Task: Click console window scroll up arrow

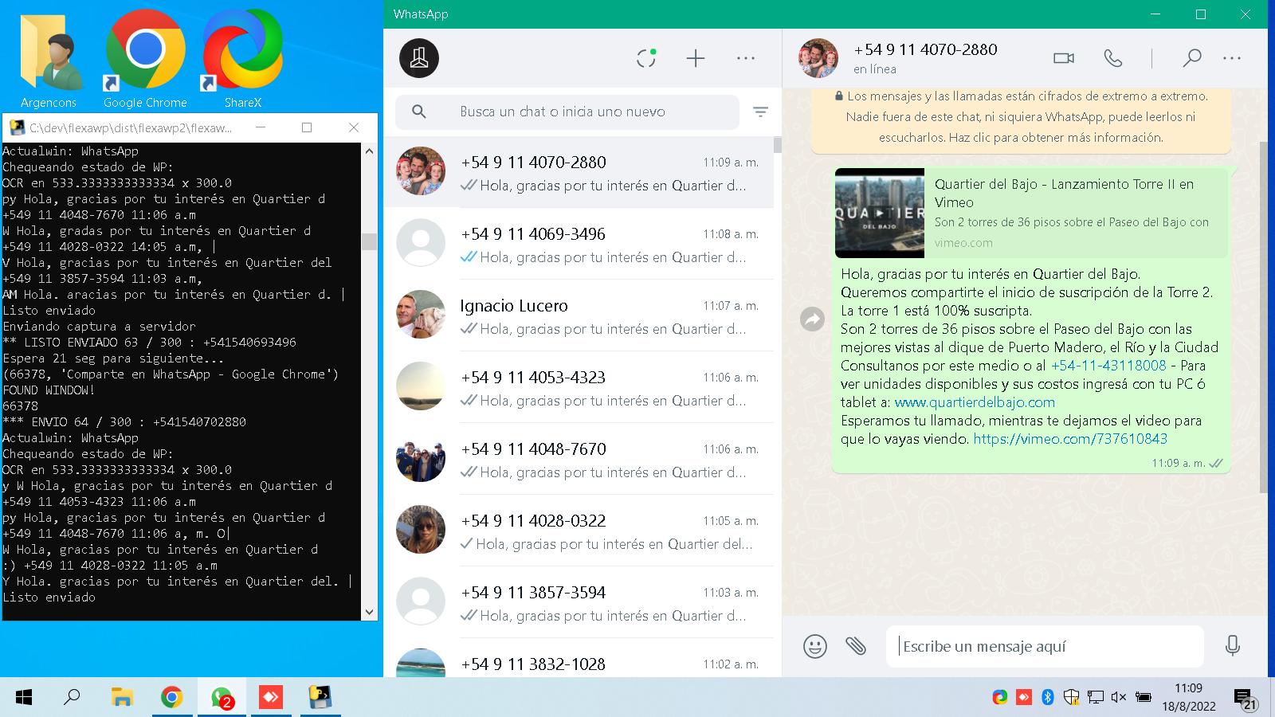Action: point(369,151)
